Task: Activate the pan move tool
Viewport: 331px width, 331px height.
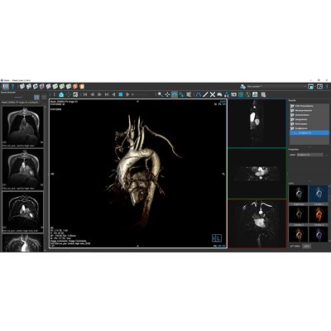Action: (x=167, y=94)
